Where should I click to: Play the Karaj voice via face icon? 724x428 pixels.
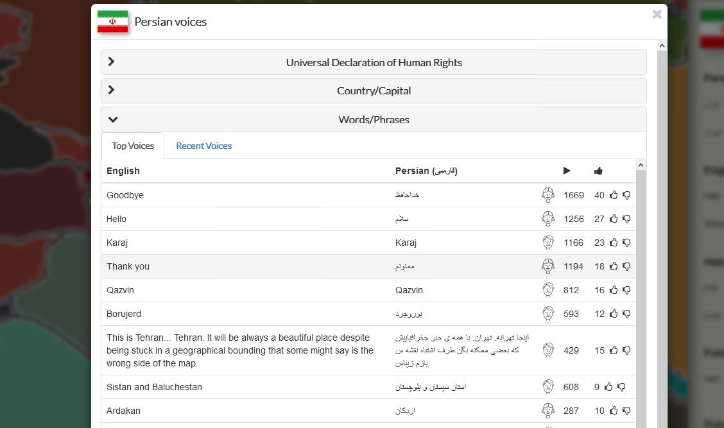547,243
